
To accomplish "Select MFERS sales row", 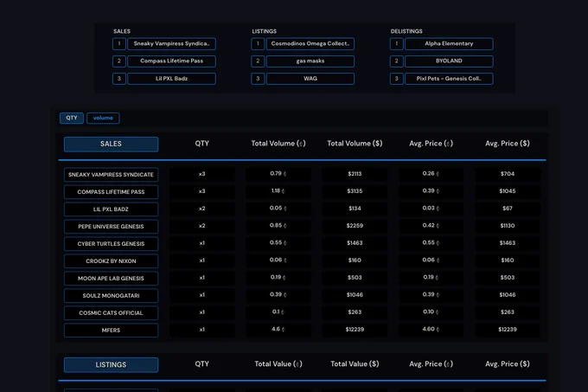I will tap(111, 330).
